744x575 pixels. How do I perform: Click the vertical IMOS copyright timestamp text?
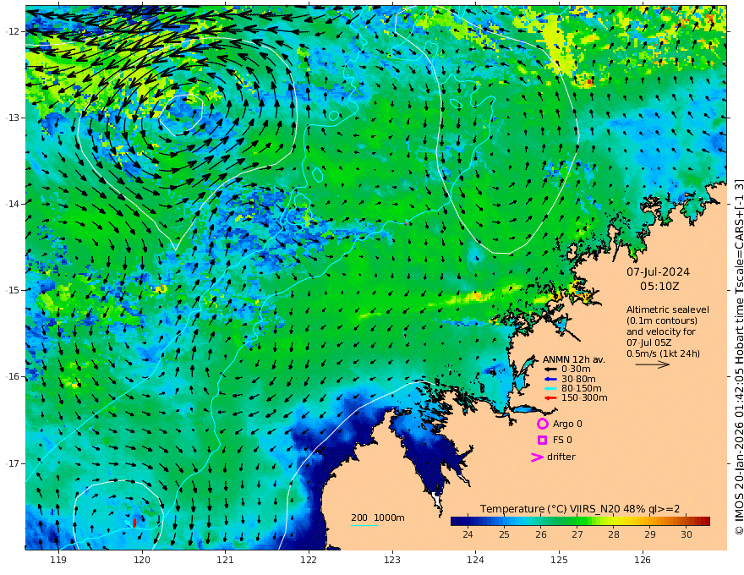[738, 357]
